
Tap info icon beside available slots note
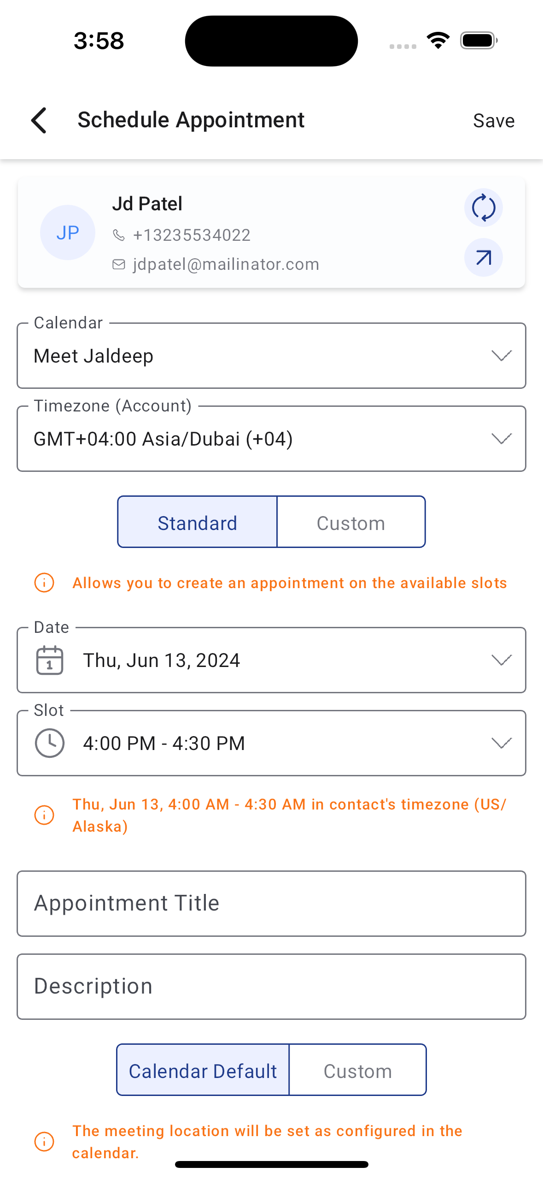(x=44, y=583)
